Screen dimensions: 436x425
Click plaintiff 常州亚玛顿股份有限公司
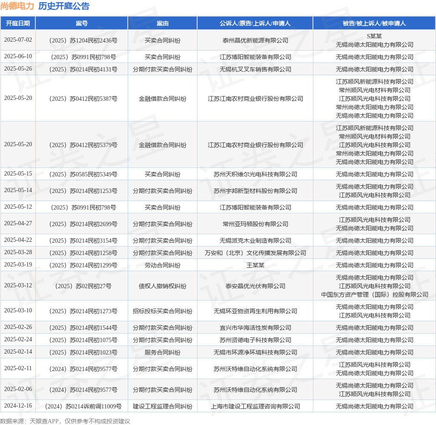pyautogui.click(x=255, y=224)
